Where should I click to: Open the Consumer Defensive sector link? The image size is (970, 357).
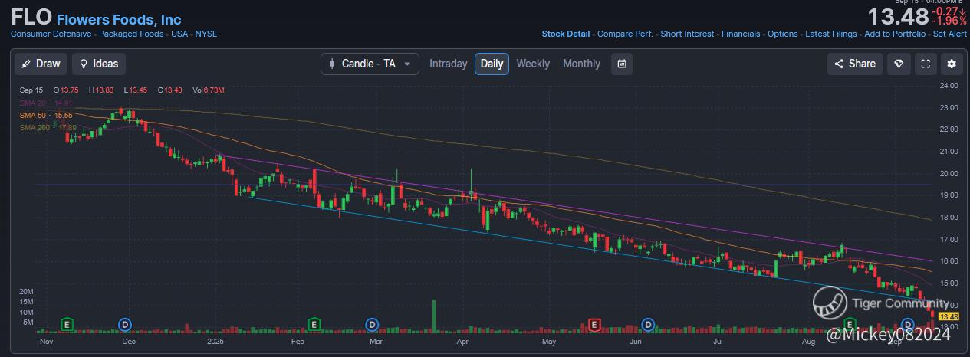tap(51, 34)
